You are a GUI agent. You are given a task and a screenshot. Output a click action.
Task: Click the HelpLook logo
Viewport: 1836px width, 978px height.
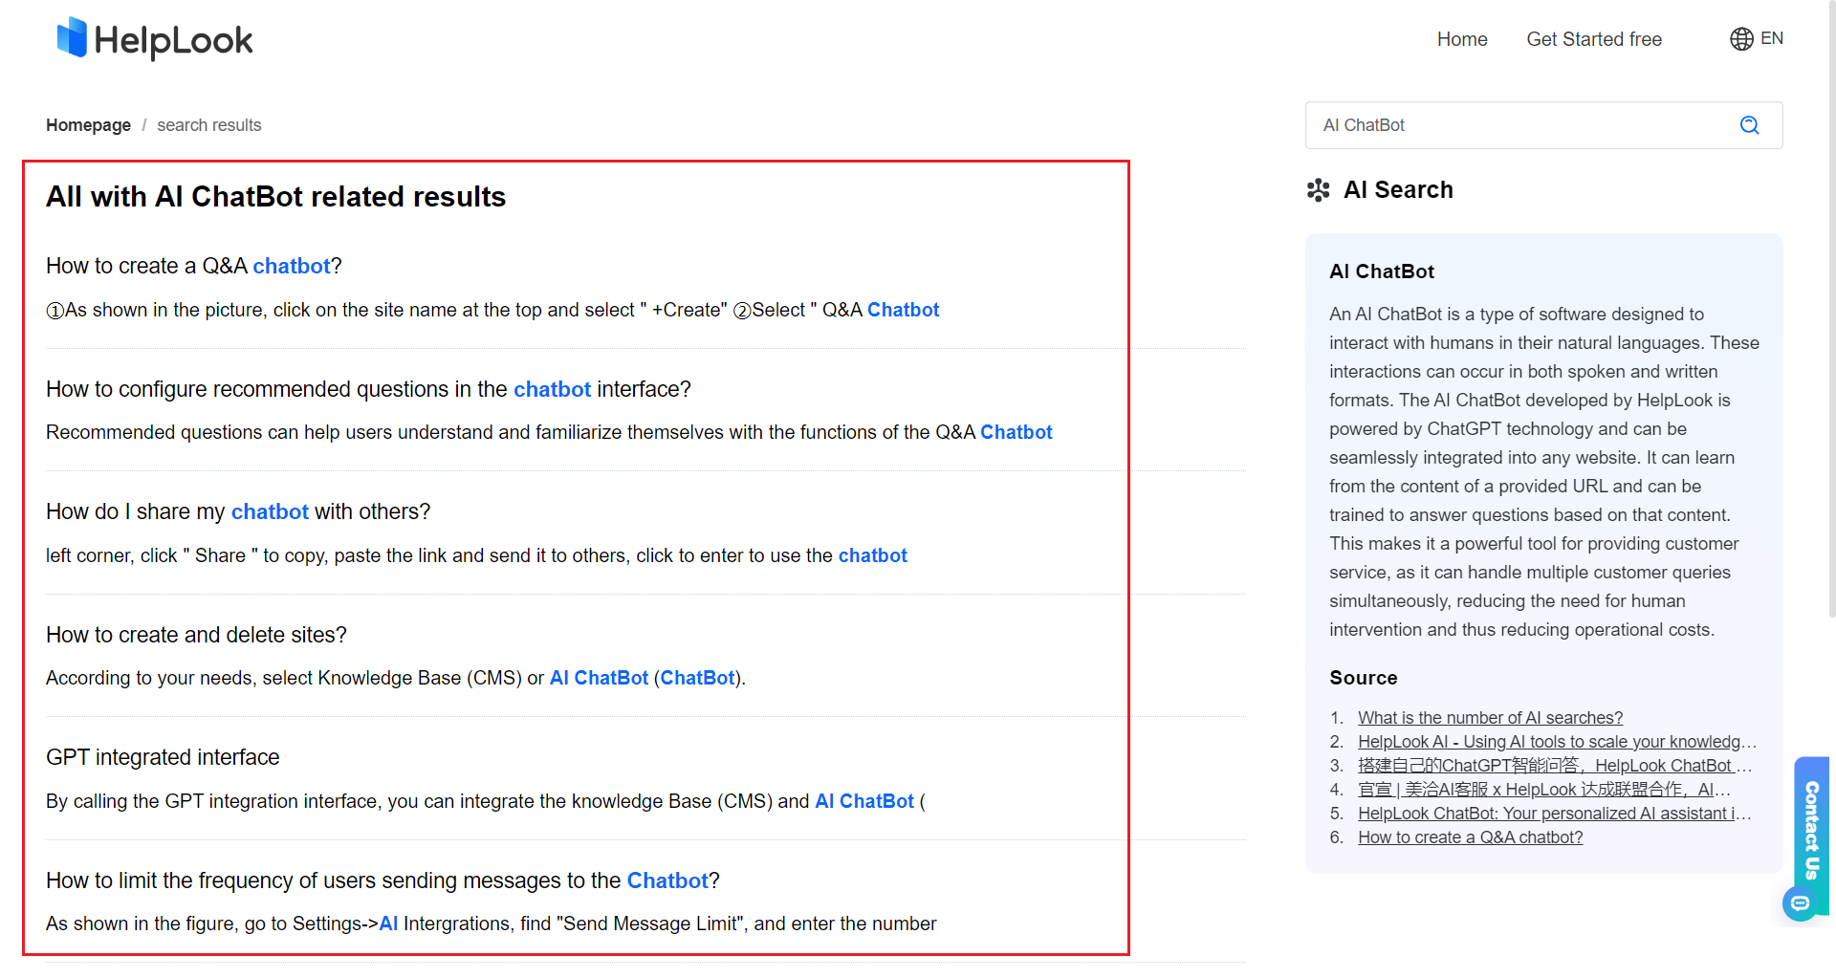tap(154, 39)
